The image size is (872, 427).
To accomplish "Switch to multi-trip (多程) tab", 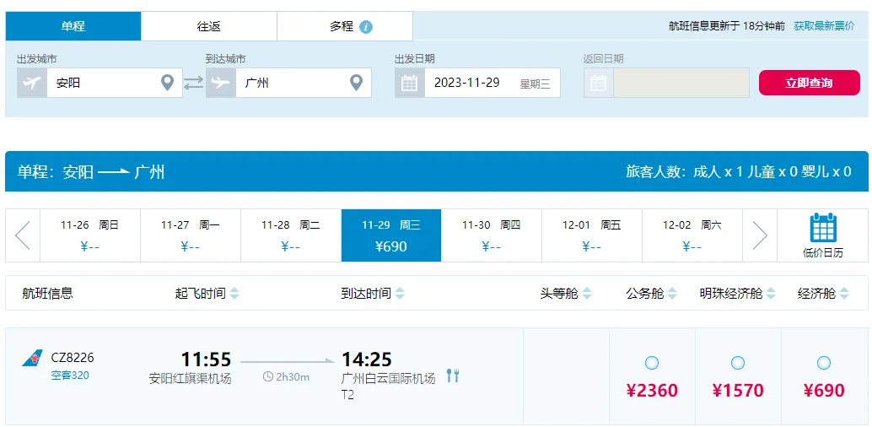I will pos(345,26).
